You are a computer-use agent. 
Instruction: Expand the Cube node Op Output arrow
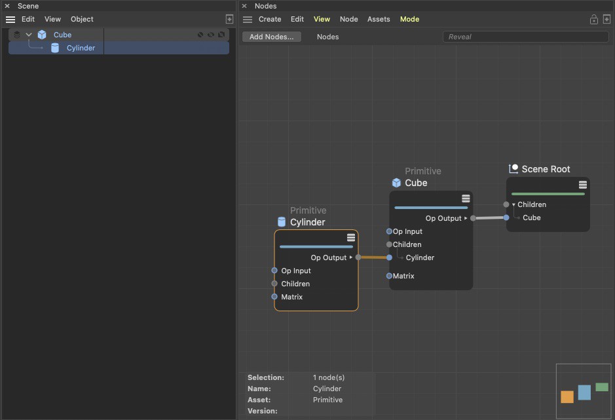[466, 218]
